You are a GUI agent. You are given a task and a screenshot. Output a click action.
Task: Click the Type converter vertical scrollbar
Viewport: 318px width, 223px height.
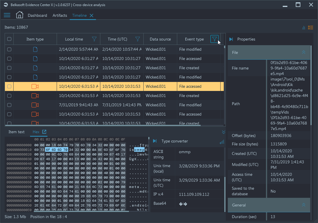pos(225,194)
